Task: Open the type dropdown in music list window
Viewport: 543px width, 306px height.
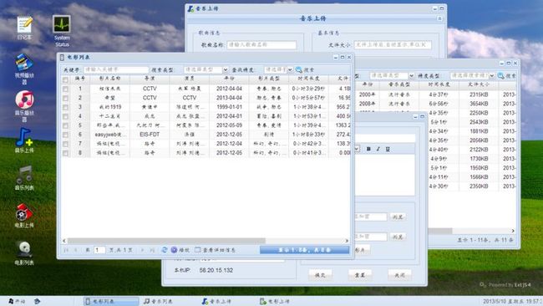Action: pos(411,75)
